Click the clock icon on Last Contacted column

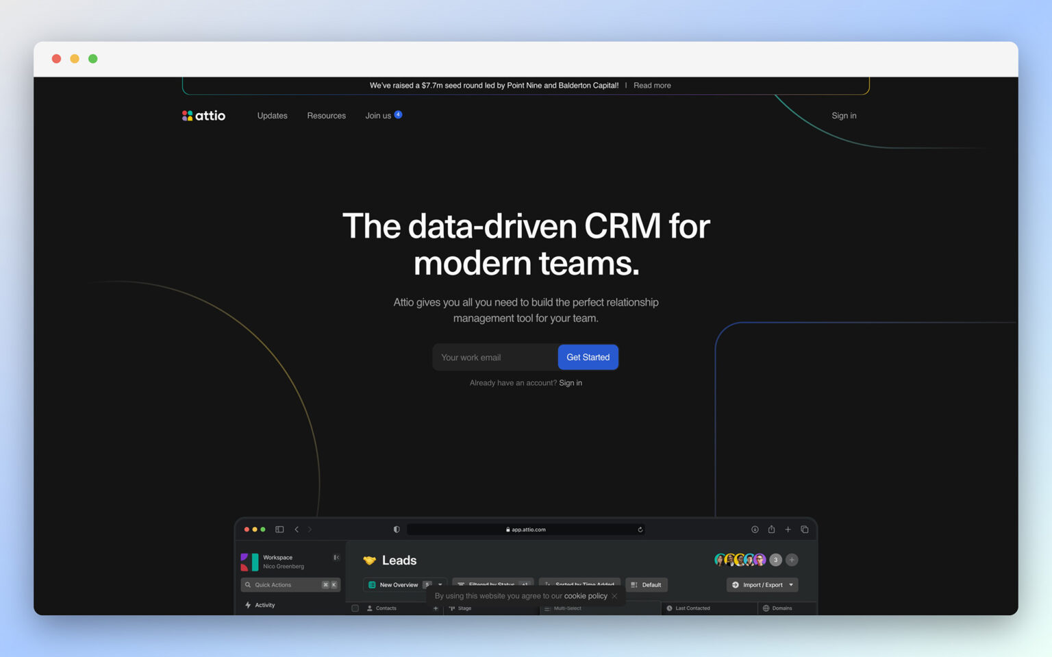pos(668,608)
